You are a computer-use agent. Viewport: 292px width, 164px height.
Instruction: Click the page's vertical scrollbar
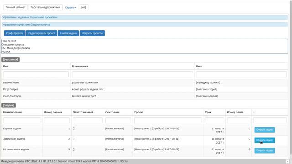[291, 78]
